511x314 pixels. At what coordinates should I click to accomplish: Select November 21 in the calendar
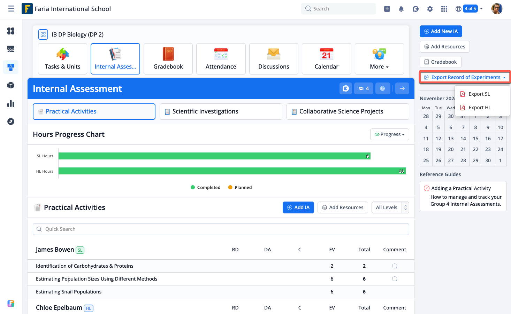tap(463, 149)
